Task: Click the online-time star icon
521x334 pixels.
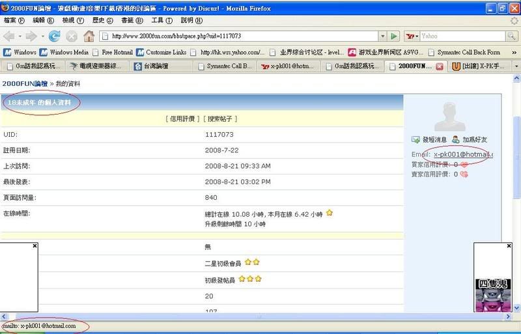Action: click(330, 213)
